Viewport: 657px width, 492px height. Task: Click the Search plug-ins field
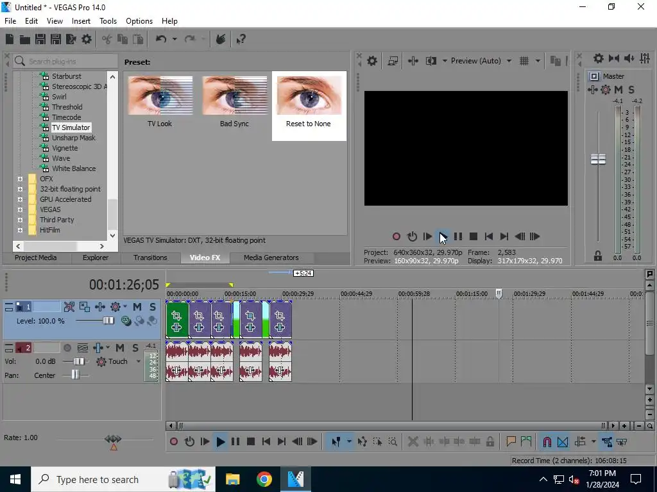click(x=65, y=61)
